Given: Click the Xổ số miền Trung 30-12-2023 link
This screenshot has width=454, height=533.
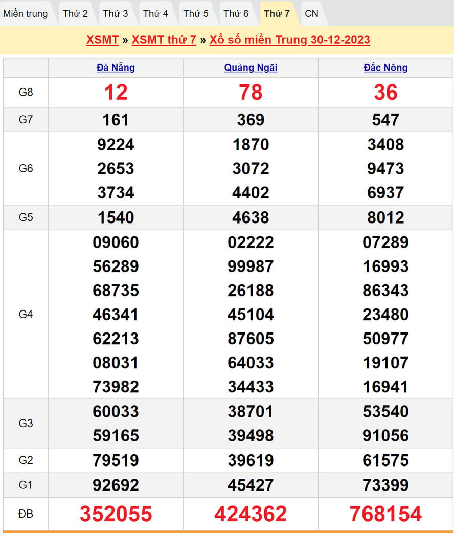Looking at the screenshot, I should (289, 40).
